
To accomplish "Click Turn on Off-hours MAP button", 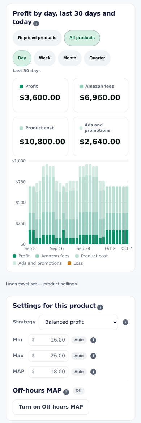I will click(x=51, y=407).
